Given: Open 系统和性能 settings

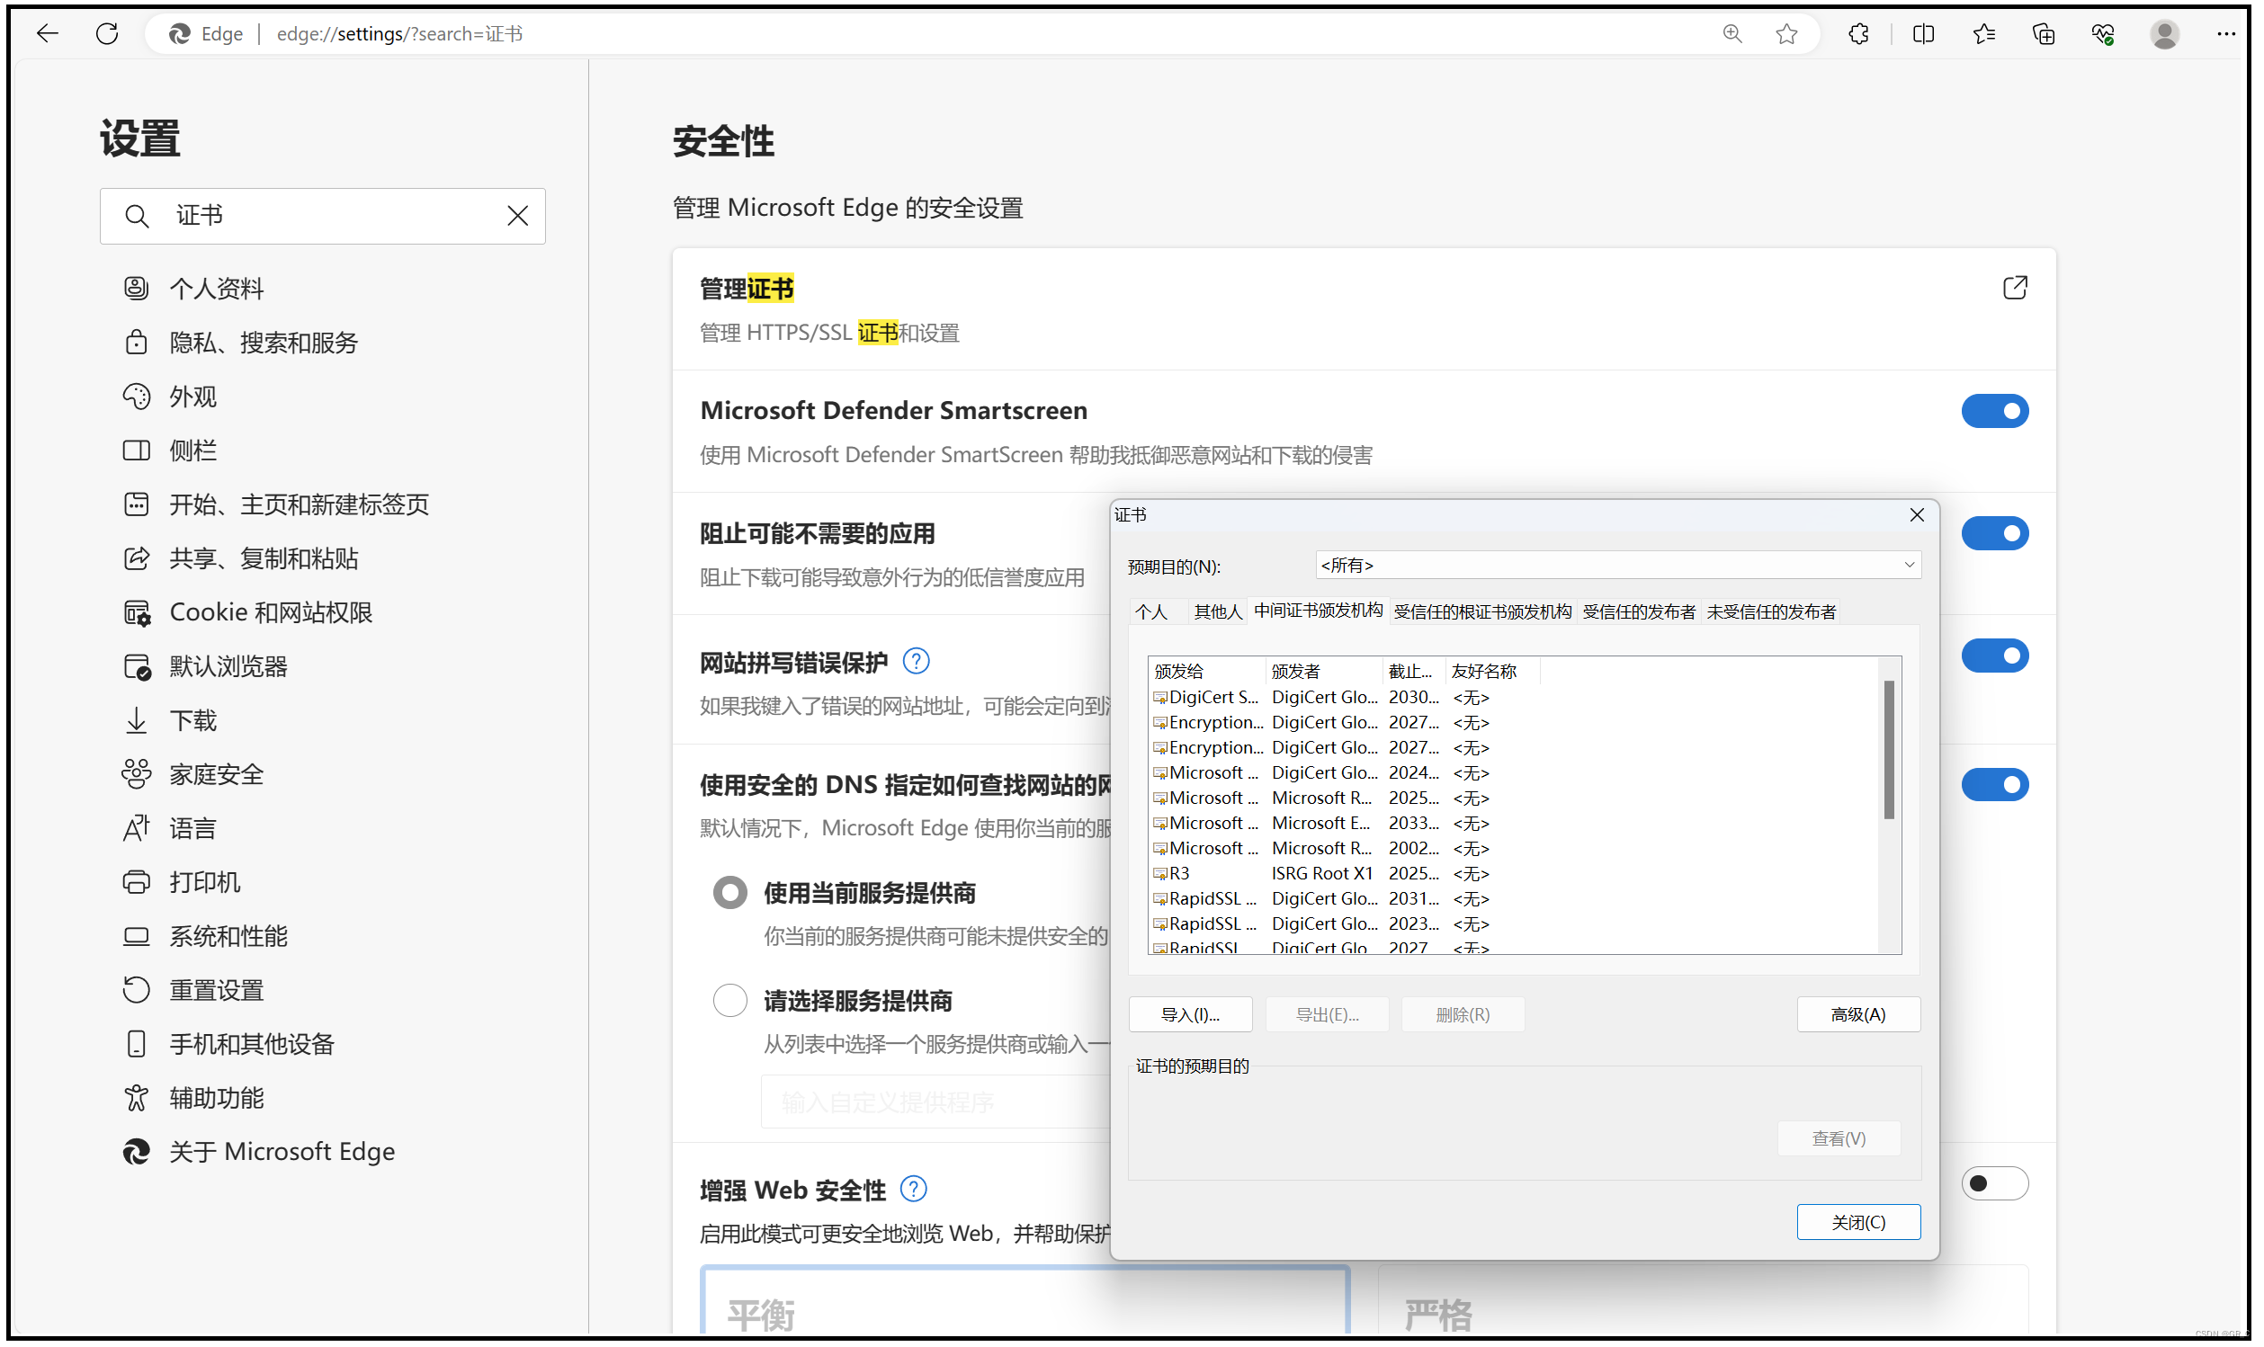Looking at the screenshot, I should [205, 937].
